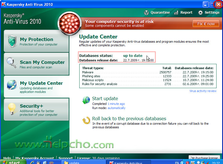Switch to the Scan My Computer tab

[x=36, y=64]
